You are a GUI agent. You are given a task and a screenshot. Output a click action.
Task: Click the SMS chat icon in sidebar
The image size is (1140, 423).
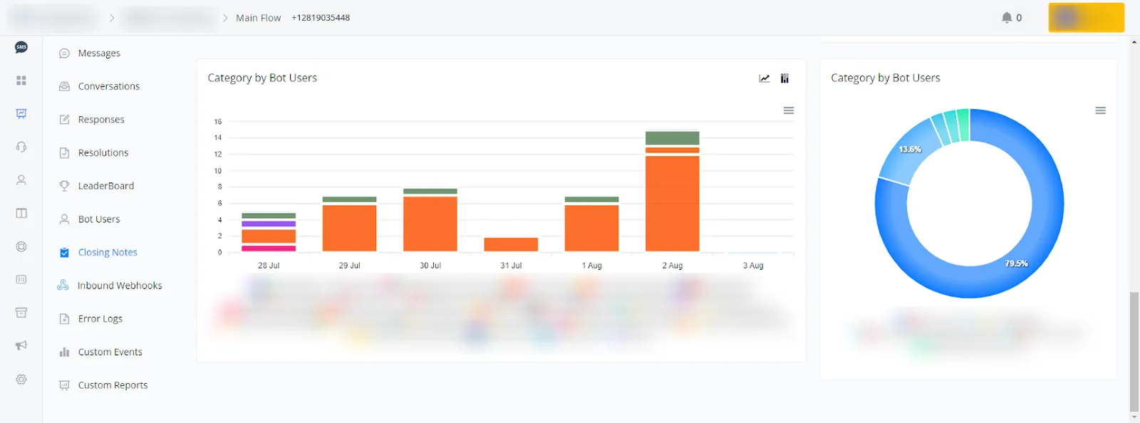click(21, 47)
